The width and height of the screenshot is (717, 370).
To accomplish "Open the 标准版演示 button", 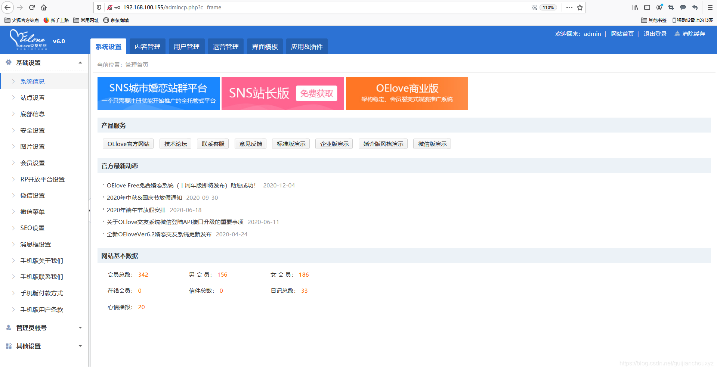I will pyautogui.click(x=291, y=144).
